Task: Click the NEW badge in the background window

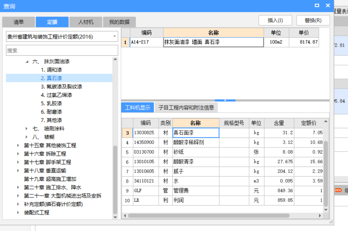Action: (x=338, y=190)
